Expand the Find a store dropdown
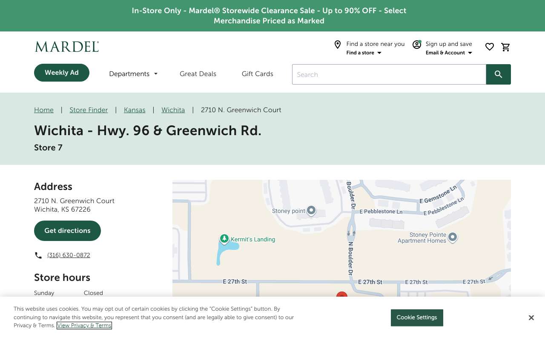Screen dimensions: 545x340 (x=364, y=53)
